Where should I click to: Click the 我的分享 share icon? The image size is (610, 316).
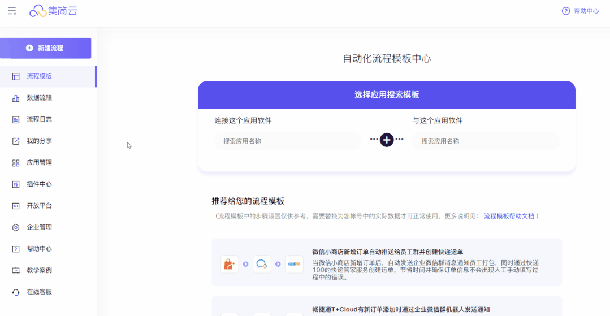pos(16,141)
